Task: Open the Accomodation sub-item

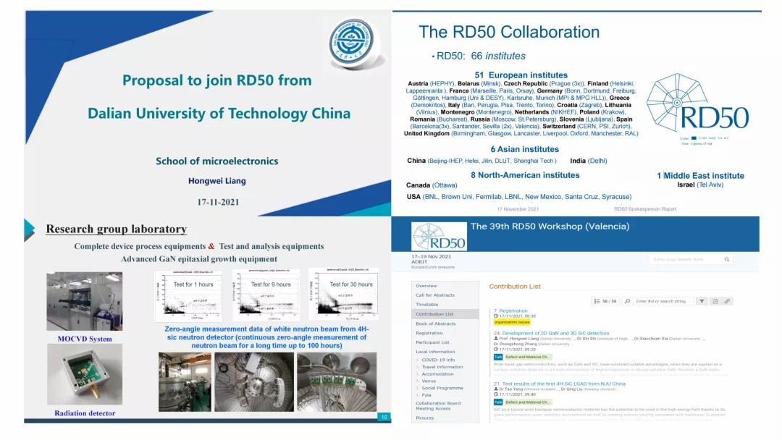Action: [x=437, y=373]
